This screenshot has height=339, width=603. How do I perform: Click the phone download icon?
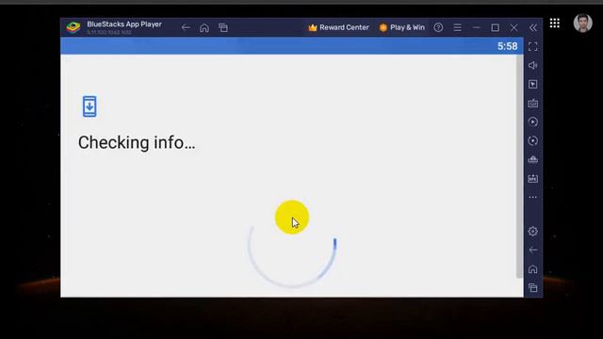90,106
